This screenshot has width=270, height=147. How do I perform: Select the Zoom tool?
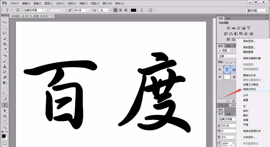[5, 127]
